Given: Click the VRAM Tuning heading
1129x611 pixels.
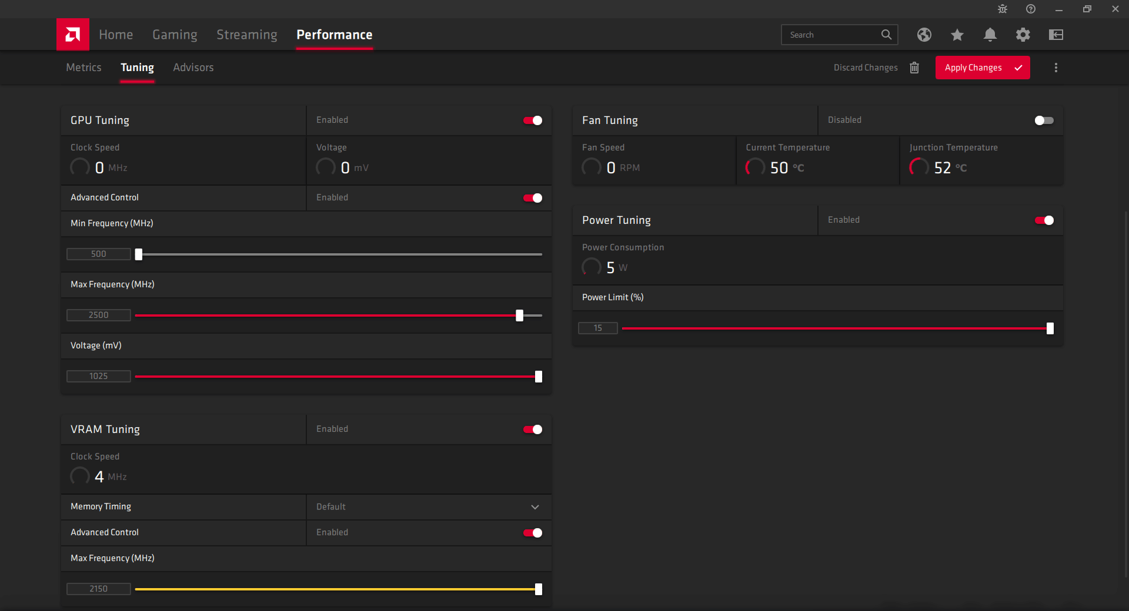Looking at the screenshot, I should click(x=105, y=429).
